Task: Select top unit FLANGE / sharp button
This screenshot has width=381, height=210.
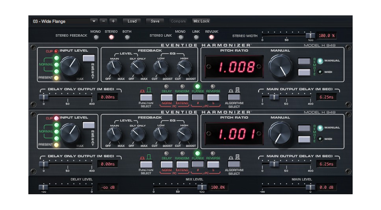Action: point(198,97)
